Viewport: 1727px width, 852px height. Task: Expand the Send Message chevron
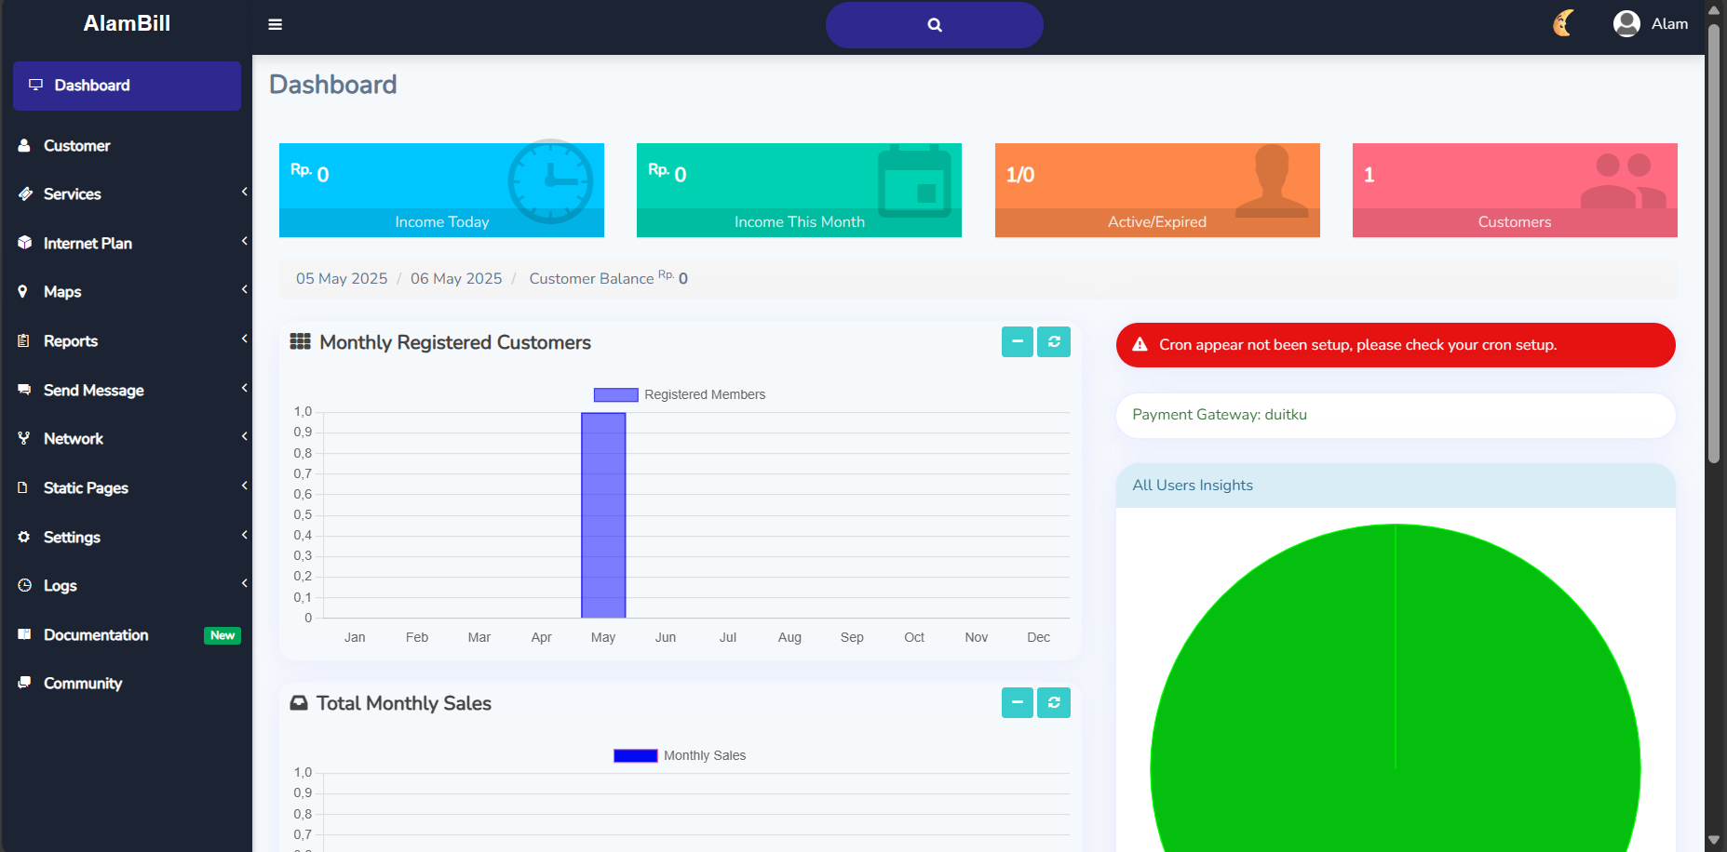tap(244, 388)
